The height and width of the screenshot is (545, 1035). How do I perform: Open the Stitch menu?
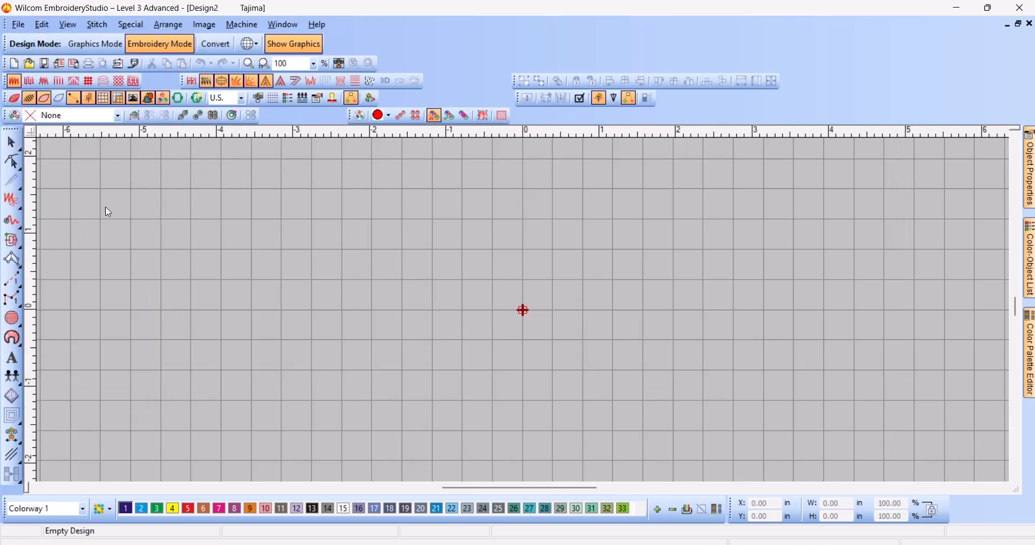coord(97,25)
